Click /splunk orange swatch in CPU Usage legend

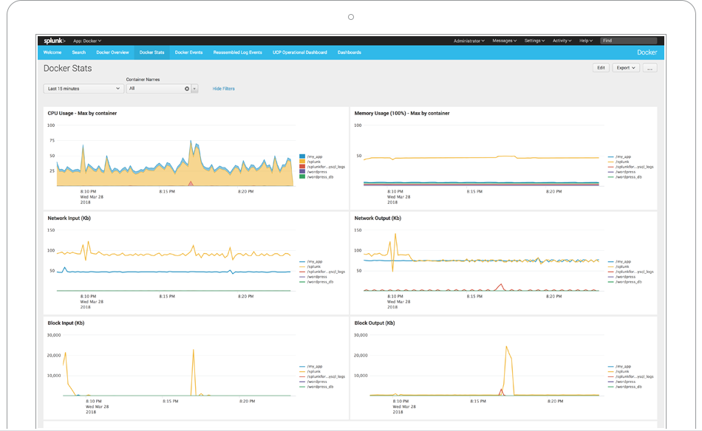click(x=302, y=162)
